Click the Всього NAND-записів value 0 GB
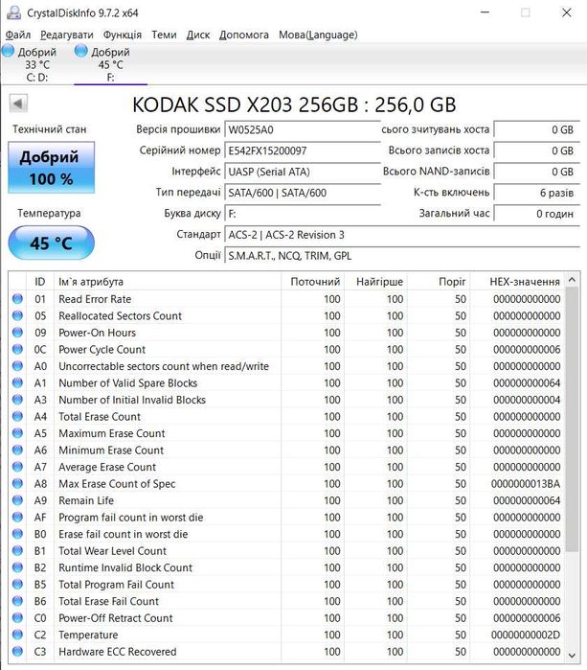This screenshot has height=670, width=587. point(536,172)
